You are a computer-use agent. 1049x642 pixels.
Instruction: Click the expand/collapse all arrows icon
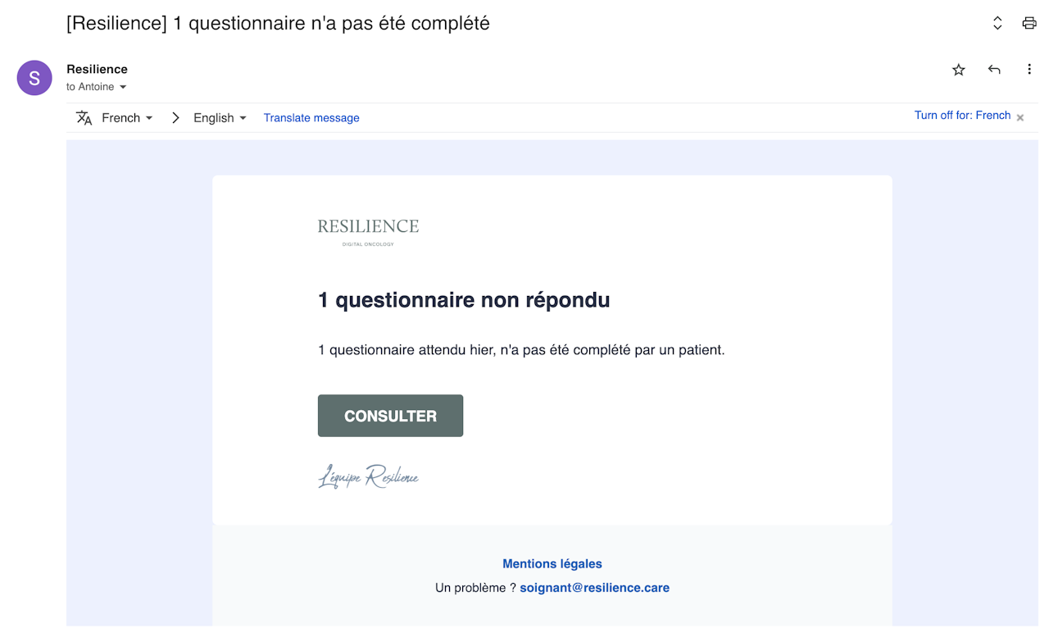click(x=997, y=23)
